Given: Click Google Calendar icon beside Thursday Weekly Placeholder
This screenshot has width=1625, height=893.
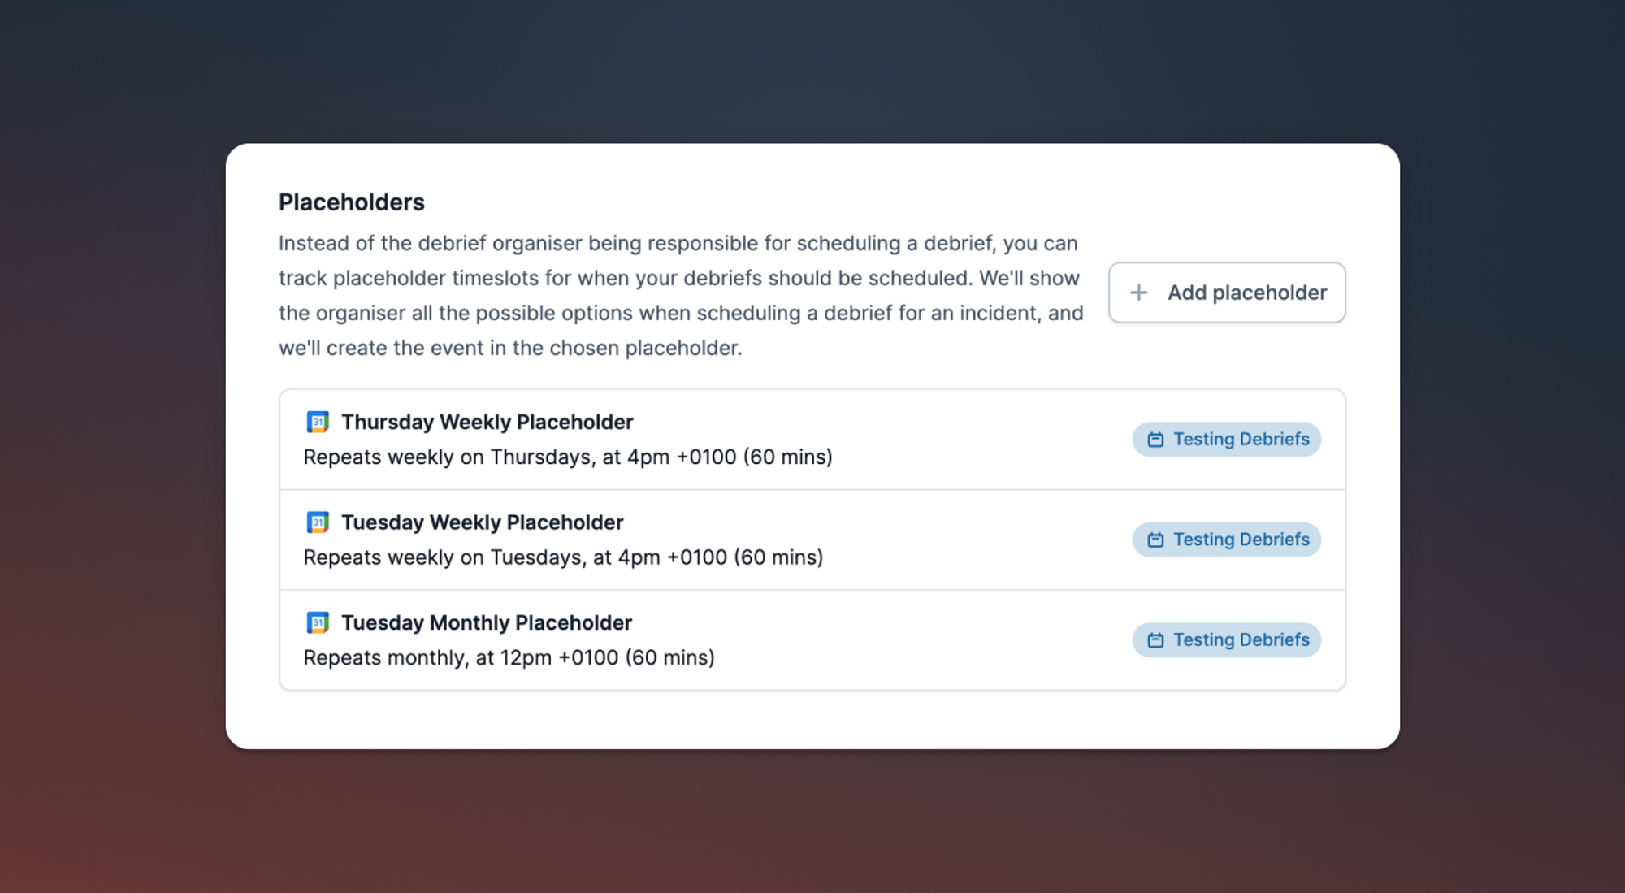Looking at the screenshot, I should (x=318, y=422).
